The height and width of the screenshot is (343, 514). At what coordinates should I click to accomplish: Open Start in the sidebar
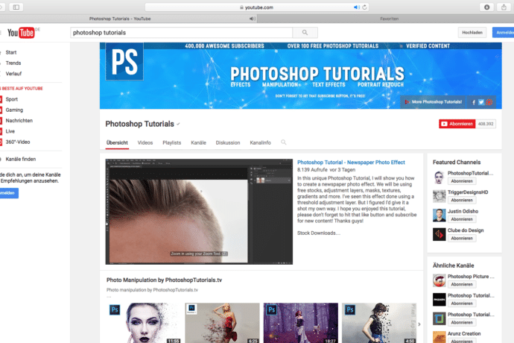[11, 52]
